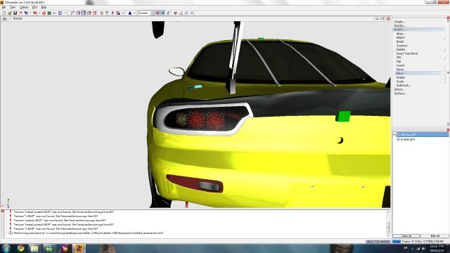Image resolution: width=450 pixels, height=253 pixels.
Task: Toggle the X axis constraint button
Action: [157, 13]
